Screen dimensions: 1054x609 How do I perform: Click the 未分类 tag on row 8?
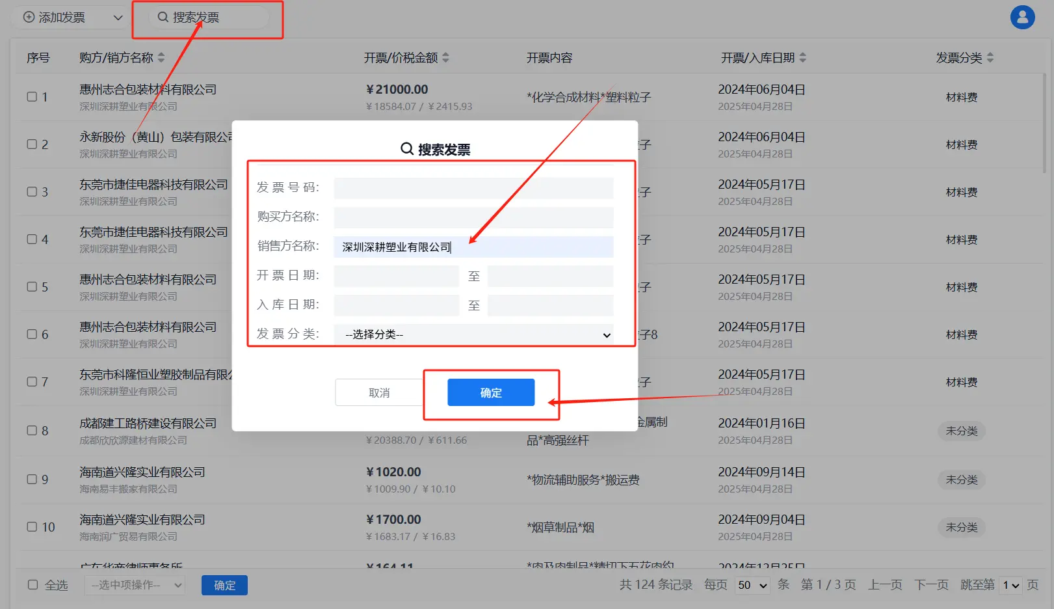[x=961, y=431]
